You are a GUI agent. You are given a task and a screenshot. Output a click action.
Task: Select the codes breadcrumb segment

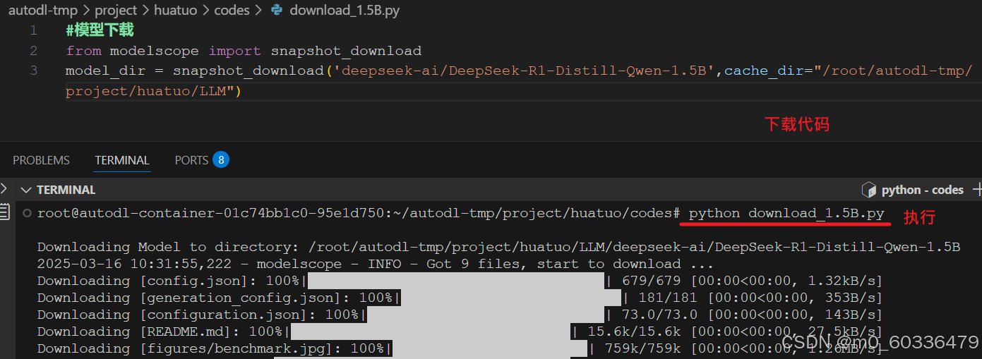pos(232,10)
